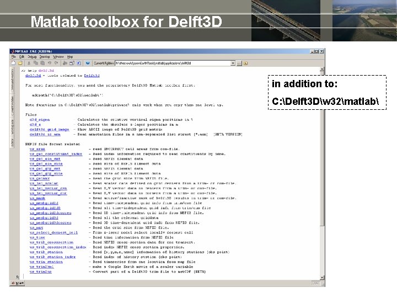This screenshot has width=397, height=298.
Task: Show the Current Folder side tab
Action: click(x=12, y=105)
